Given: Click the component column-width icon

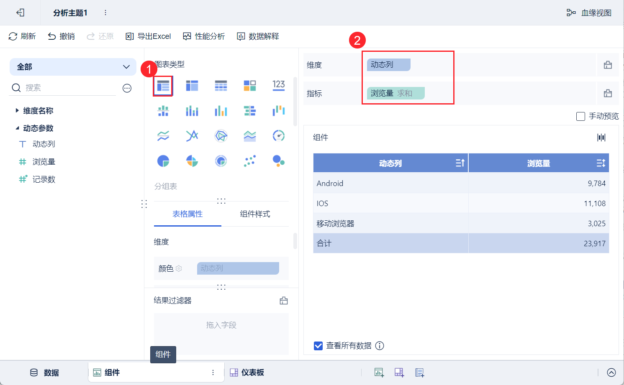Looking at the screenshot, I should (x=601, y=138).
